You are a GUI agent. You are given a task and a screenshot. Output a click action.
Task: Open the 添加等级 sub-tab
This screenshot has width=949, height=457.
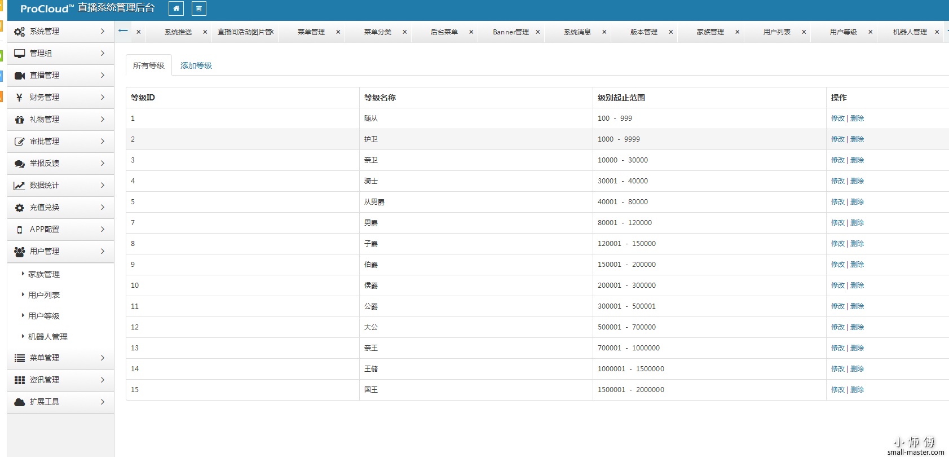coord(196,65)
